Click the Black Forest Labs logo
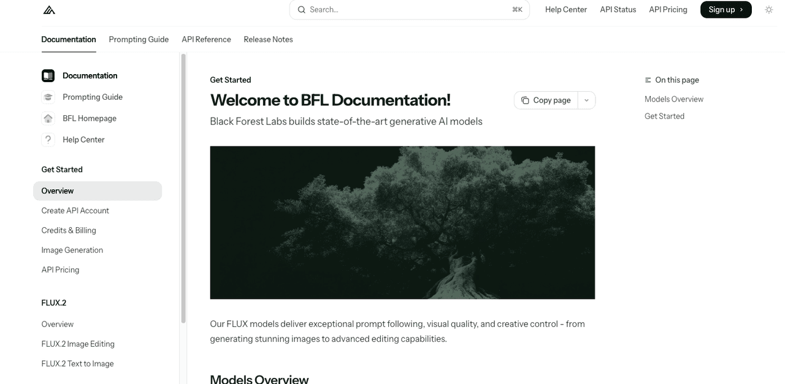This screenshot has height=384, width=785. (49, 10)
